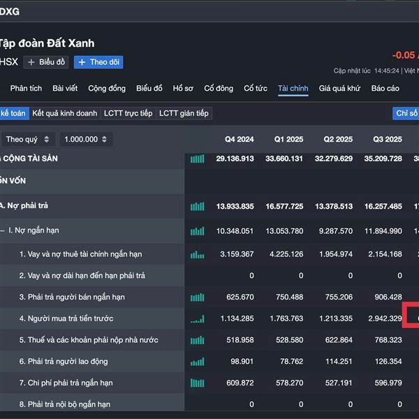
Task: Click the Chỉ số button
Action: pyautogui.click(x=406, y=113)
